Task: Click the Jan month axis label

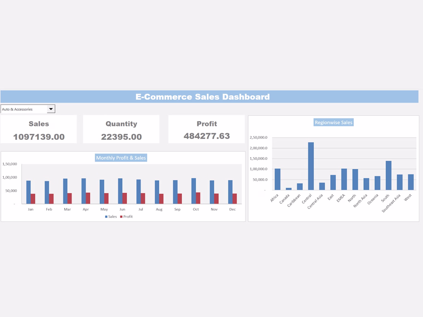Action: tap(30, 209)
